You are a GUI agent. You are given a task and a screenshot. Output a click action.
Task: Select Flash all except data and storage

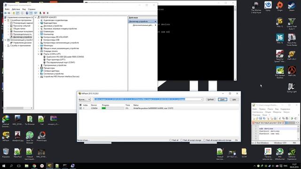tap(204, 140)
